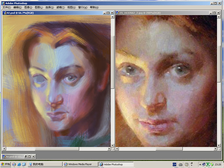Click scroll-left arrow in 02.psd window
Screen dimensions: 224x168
[x=4, y=149]
